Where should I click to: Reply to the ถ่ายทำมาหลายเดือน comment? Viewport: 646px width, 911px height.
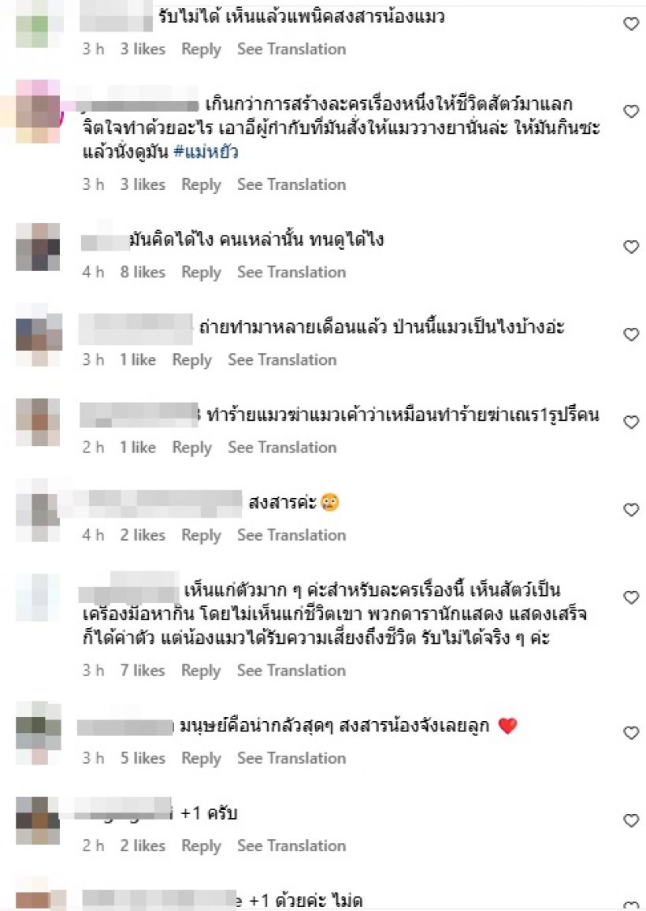[x=191, y=360]
